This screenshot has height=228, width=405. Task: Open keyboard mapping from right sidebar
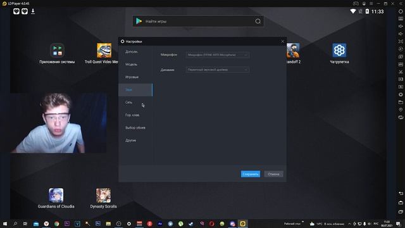click(x=401, y=18)
